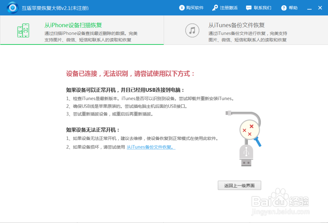This screenshot has width=328, height=223.
Task: Follow the 从iTunes备份文件恢复 hyperlink
Action: [151, 147]
